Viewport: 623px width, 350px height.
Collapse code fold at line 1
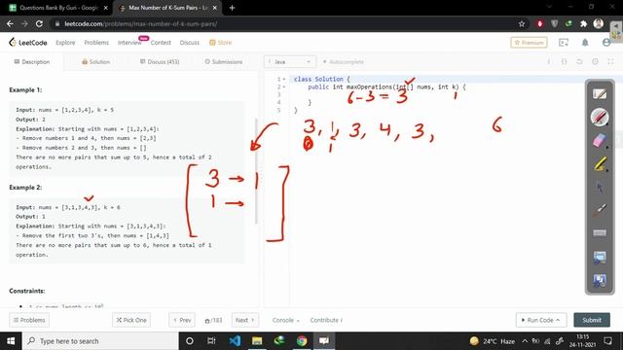283,79
